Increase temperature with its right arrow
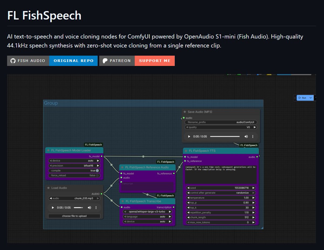The height and width of the screenshot is (250, 324). (x=253, y=198)
